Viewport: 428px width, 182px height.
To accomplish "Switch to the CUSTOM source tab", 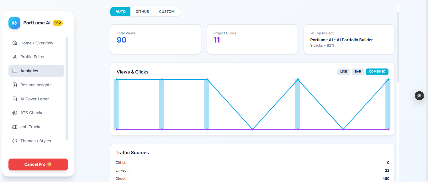I will 167,12.
